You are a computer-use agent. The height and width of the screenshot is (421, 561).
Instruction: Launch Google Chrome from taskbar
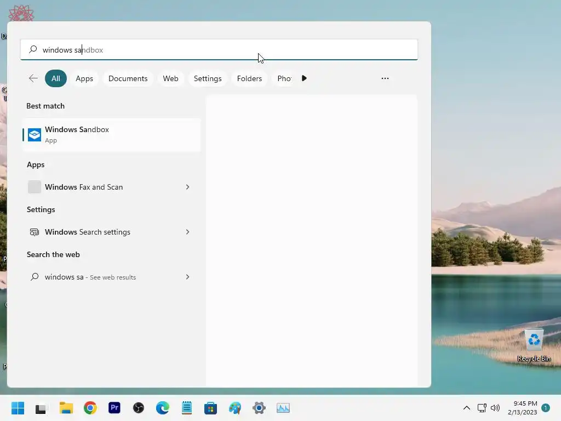(x=90, y=408)
